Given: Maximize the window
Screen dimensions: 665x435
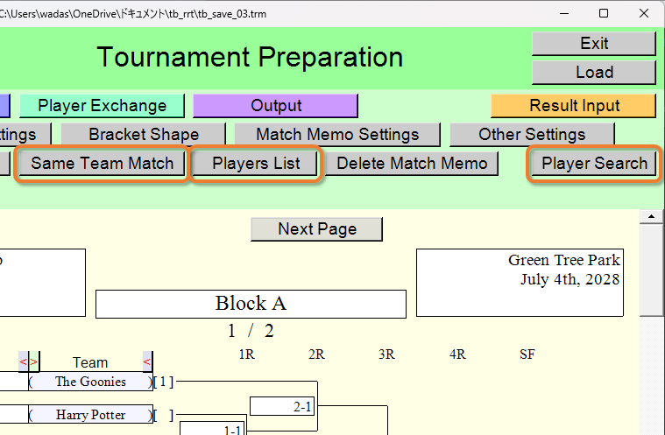Looking at the screenshot, I should pyautogui.click(x=604, y=13).
